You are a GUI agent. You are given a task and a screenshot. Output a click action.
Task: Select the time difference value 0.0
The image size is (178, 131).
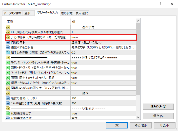[103, 53]
